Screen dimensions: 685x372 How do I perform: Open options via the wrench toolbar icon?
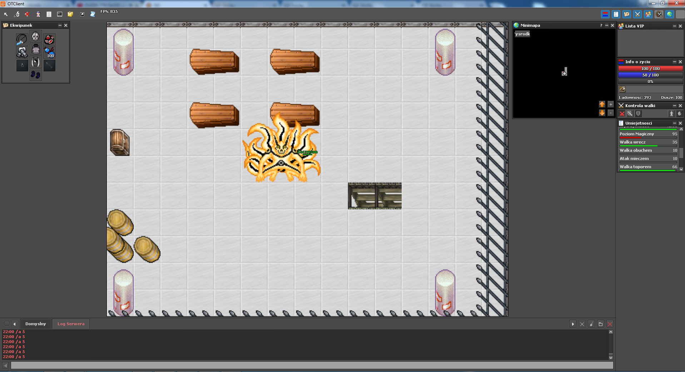pos(16,14)
